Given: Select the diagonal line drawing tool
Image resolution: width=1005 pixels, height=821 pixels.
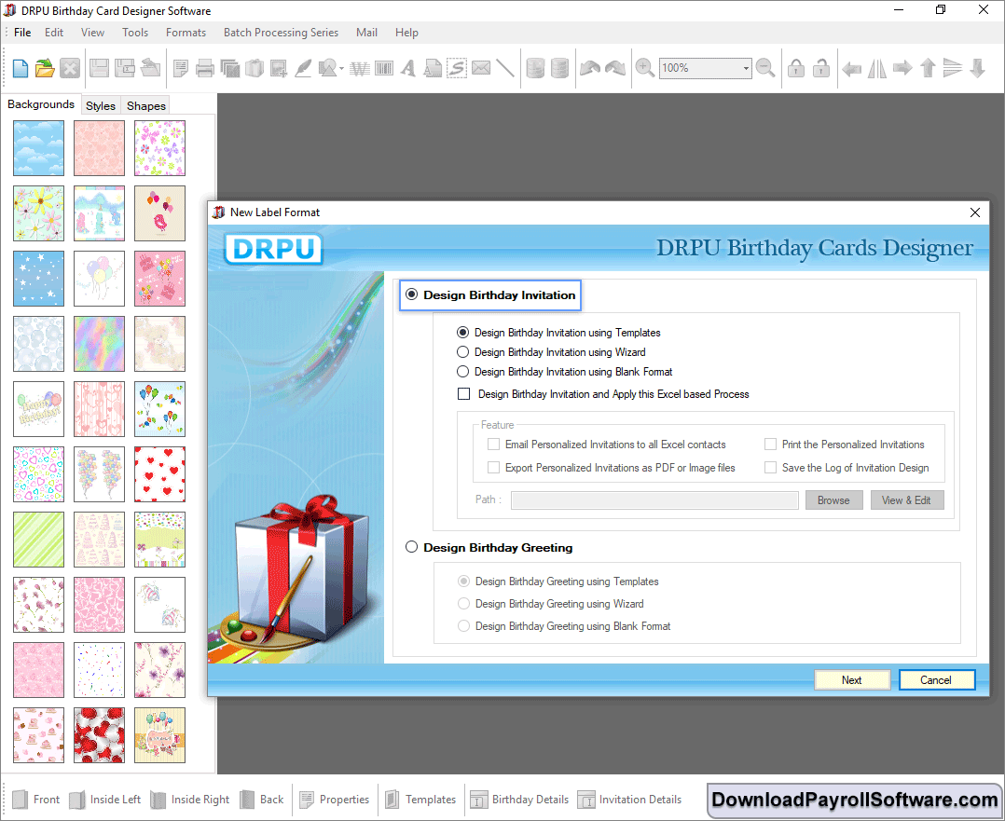Looking at the screenshot, I should pyautogui.click(x=505, y=68).
